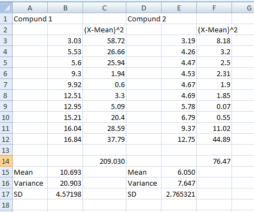Select cell with value 25.94
This screenshot has height=212, width=254.
pos(104,62)
